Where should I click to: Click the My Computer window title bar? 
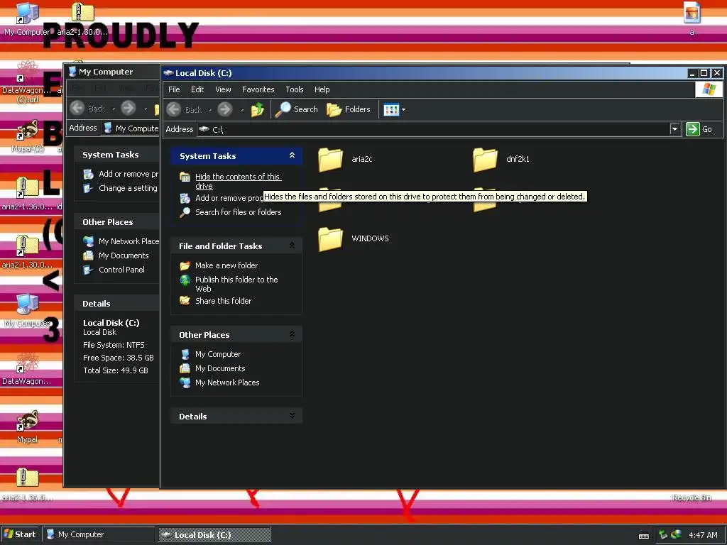[x=111, y=72]
